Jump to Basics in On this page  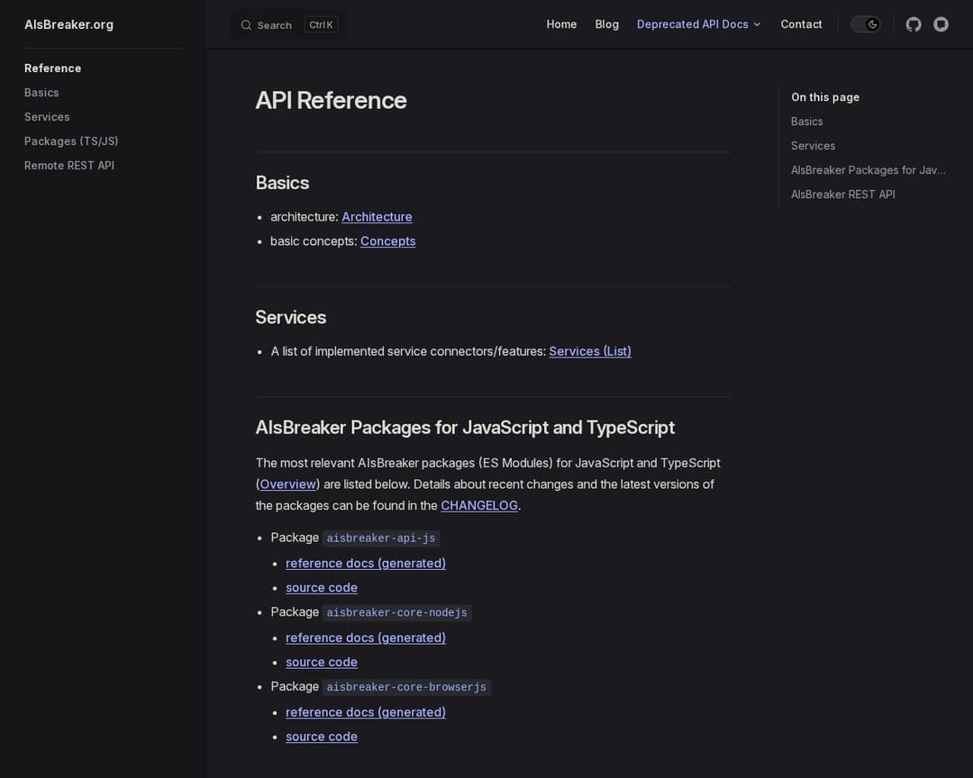[x=806, y=122]
